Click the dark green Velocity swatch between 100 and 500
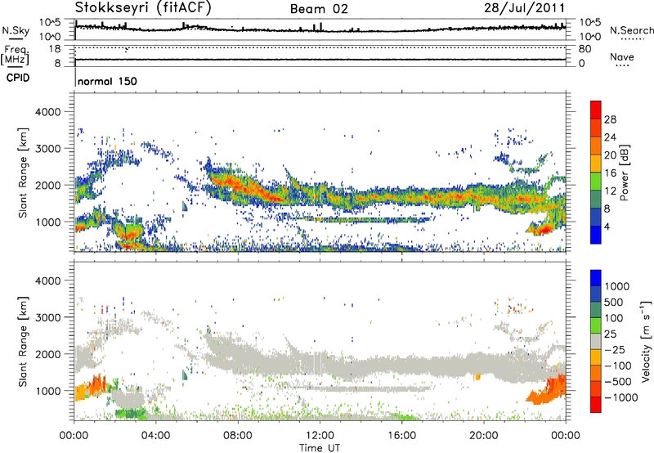Viewport: 654px width, 453px height. (596, 310)
